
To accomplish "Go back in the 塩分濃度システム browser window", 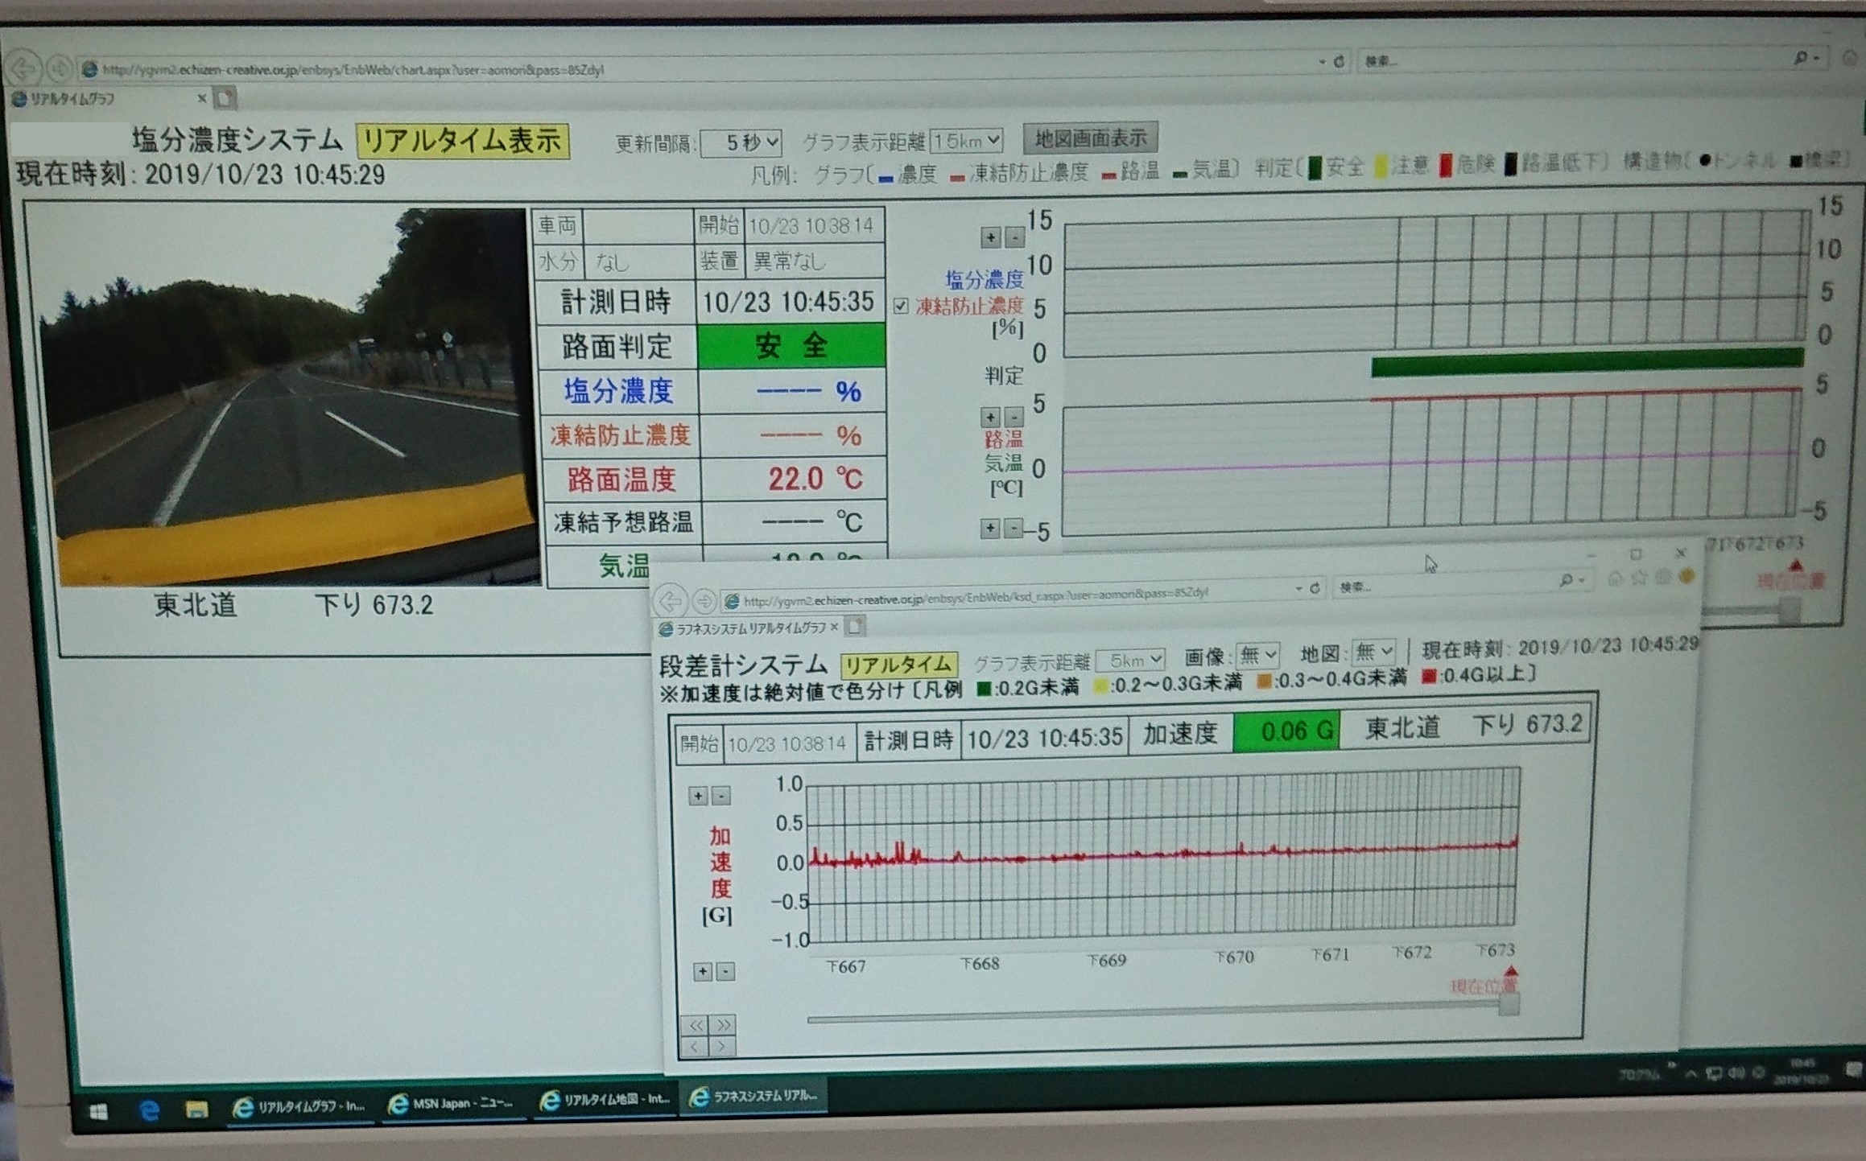I will [23, 68].
